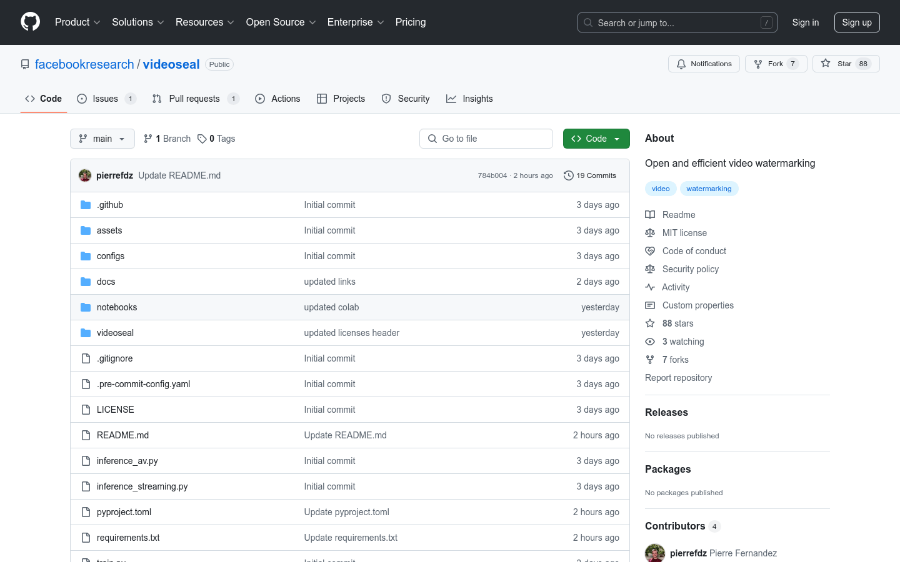Click the pierrefdz contributor avatar under Contributors
Screen dimensions: 900x562
click(655, 553)
